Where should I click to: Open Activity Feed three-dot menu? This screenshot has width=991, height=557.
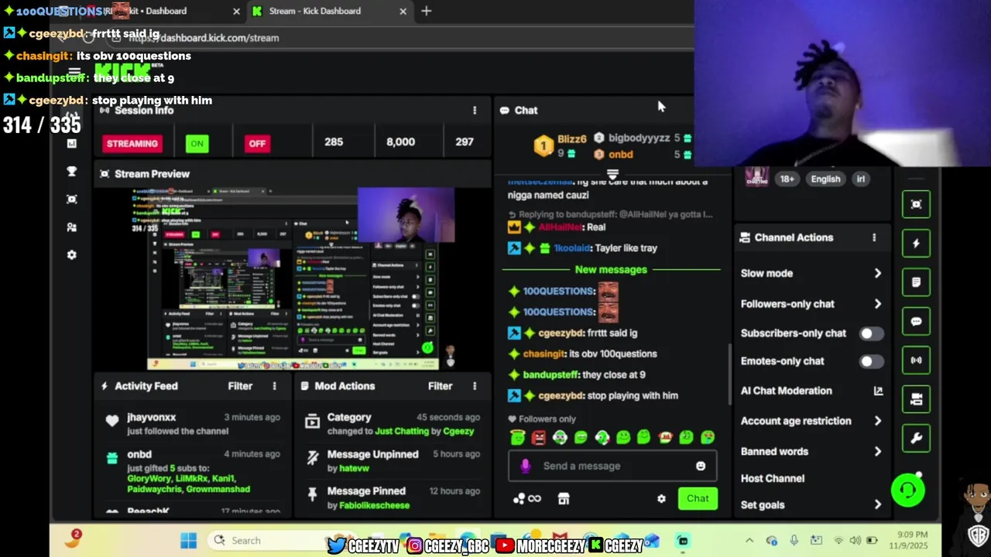[x=274, y=386]
